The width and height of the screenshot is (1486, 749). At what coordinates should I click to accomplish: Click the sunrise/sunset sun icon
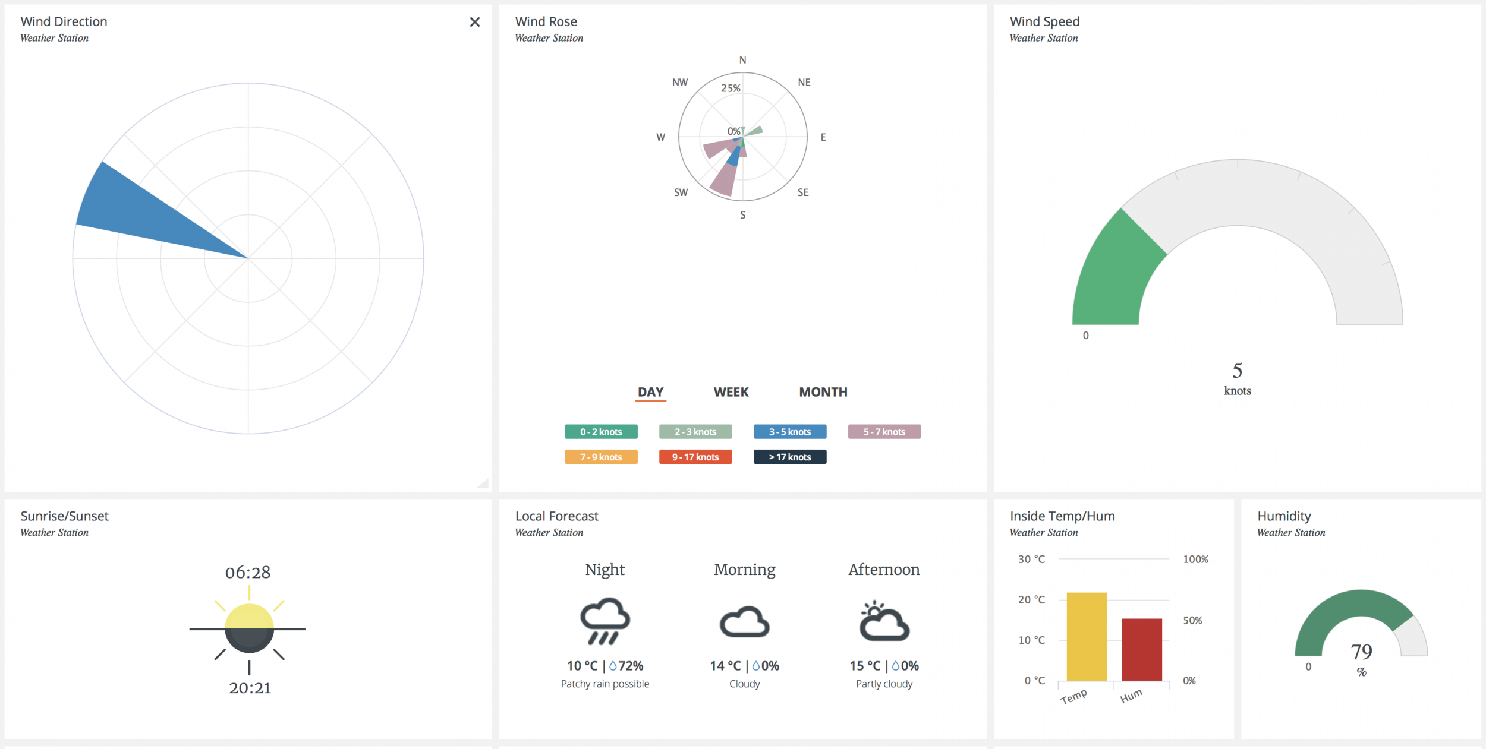pyautogui.click(x=248, y=628)
